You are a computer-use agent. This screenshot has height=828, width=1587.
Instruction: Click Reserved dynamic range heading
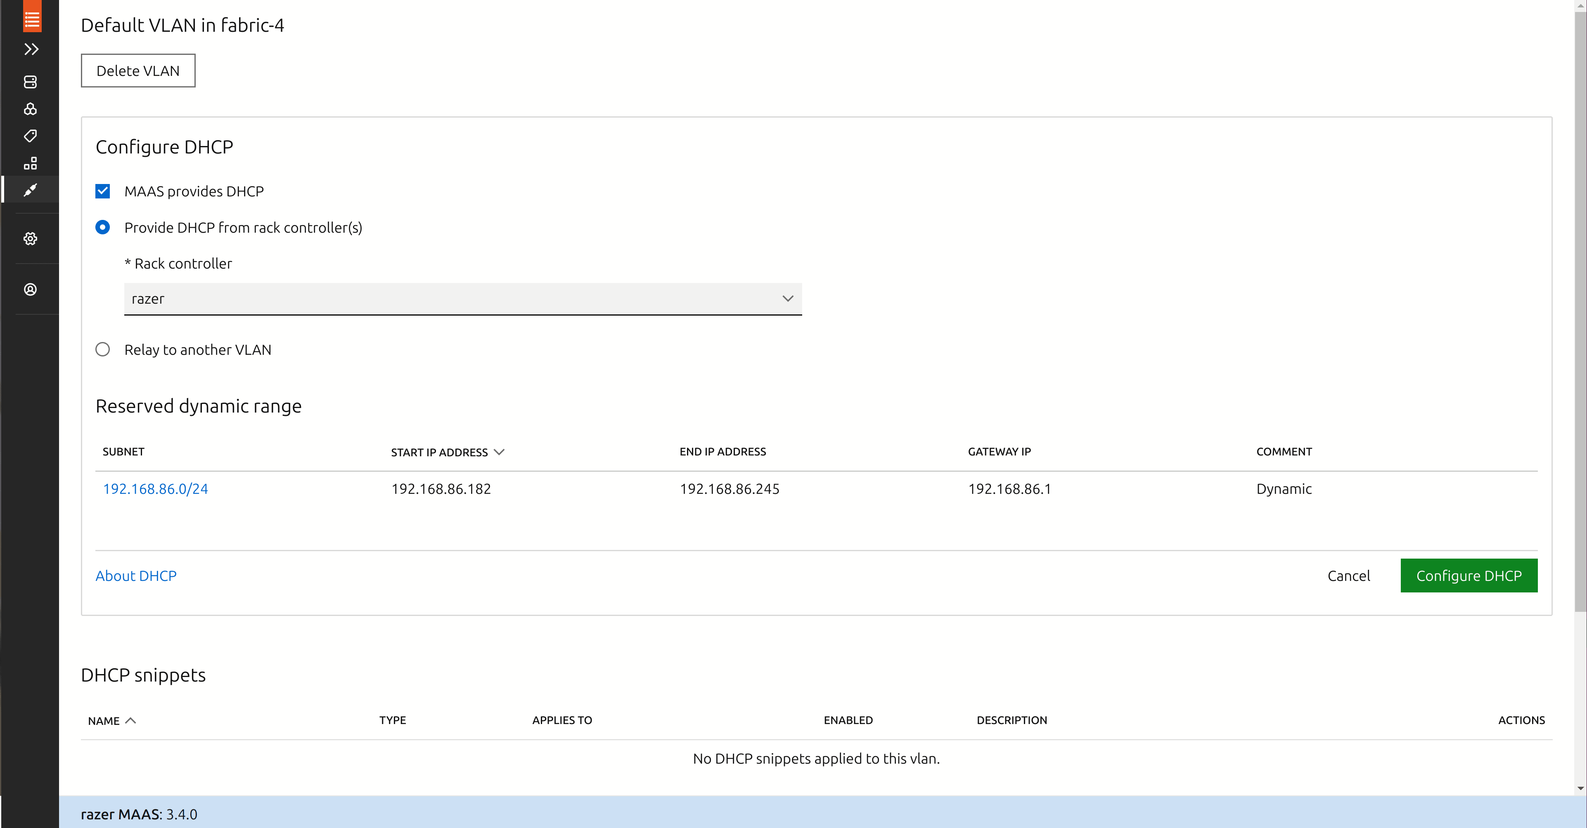[x=198, y=406]
